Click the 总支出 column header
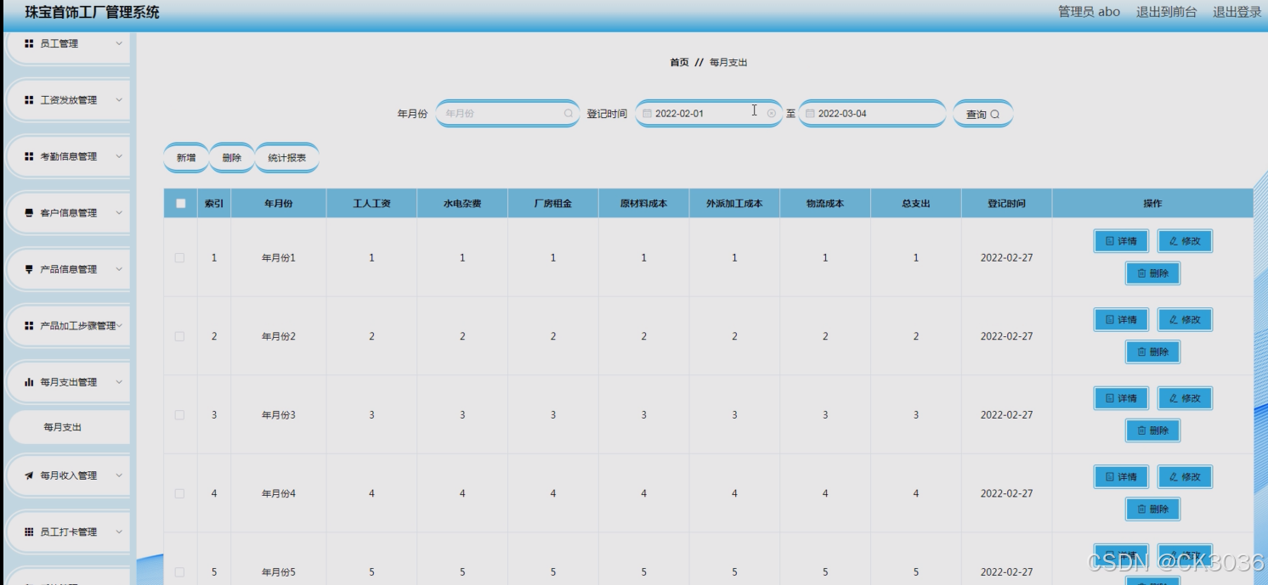The height and width of the screenshot is (585, 1268). pyautogui.click(x=916, y=204)
